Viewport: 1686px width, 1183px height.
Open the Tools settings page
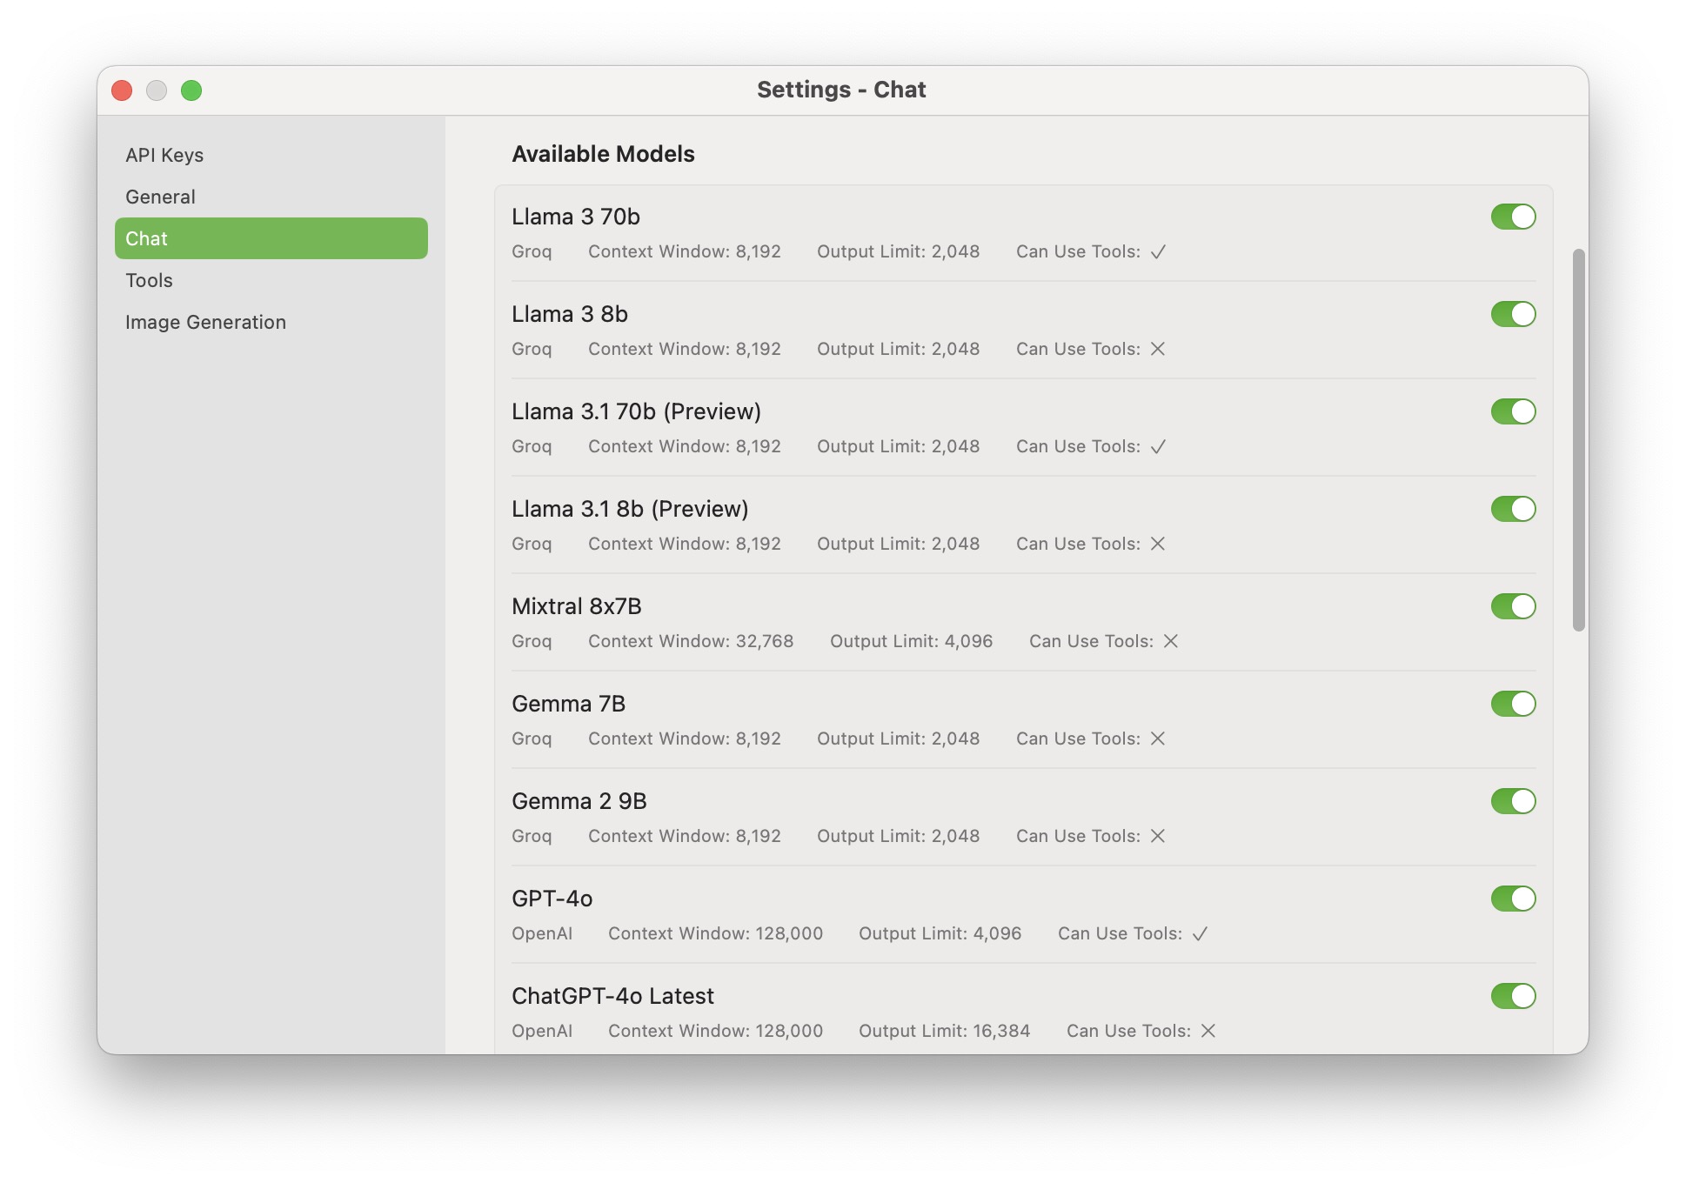[x=149, y=280]
